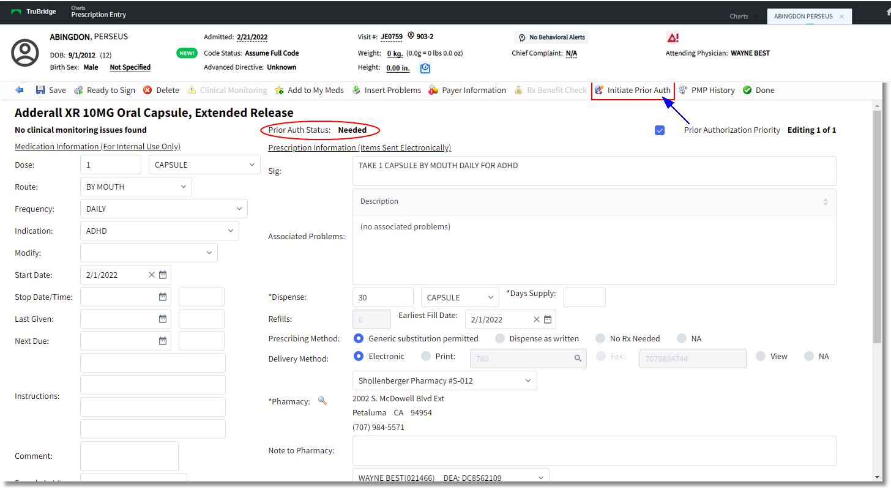Open the Visit number JE0759 link
Viewport: 891px width, 490px height.
tap(392, 37)
